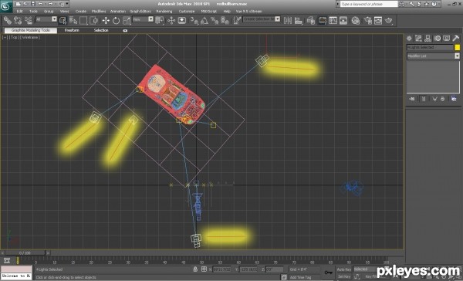The height and width of the screenshot is (281, 463).
Task: Toggle Percent Snap
Action: point(215,20)
